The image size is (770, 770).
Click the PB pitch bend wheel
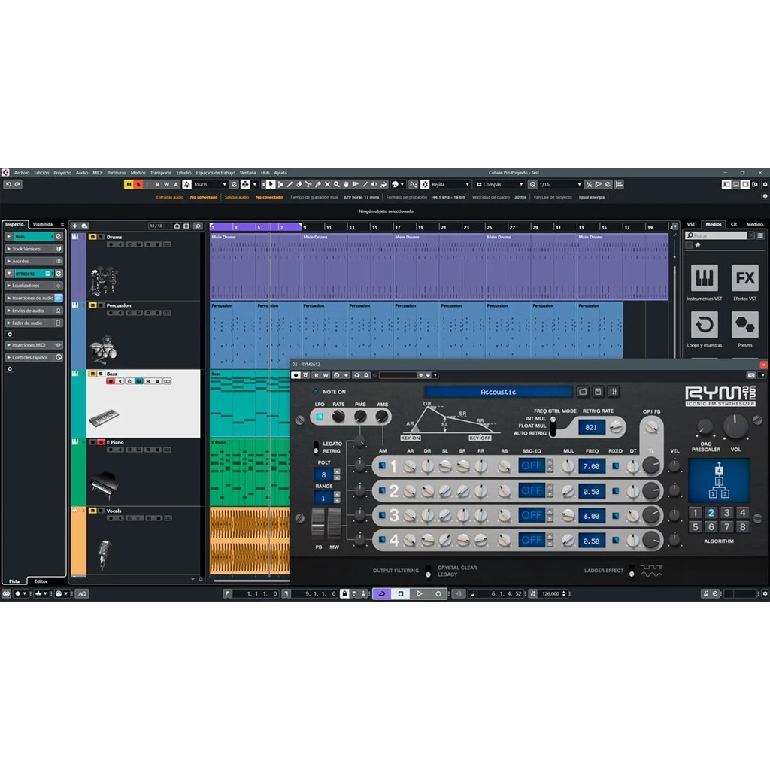318,524
